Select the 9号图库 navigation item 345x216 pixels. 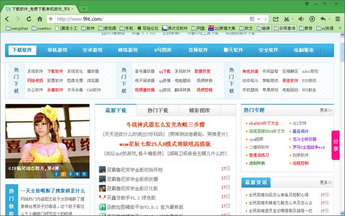163,50
